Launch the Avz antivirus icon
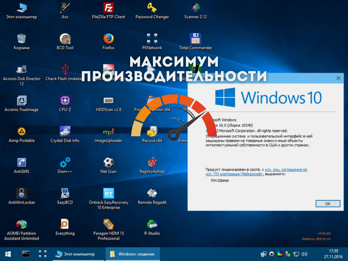 point(65,11)
